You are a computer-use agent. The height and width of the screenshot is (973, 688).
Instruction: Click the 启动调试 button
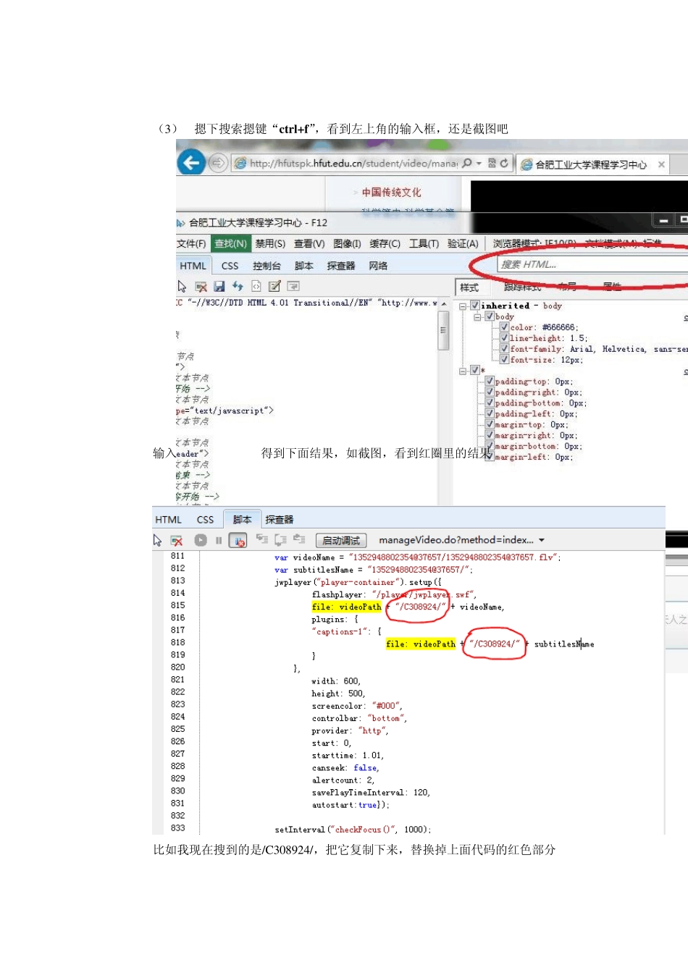coord(341,540)
